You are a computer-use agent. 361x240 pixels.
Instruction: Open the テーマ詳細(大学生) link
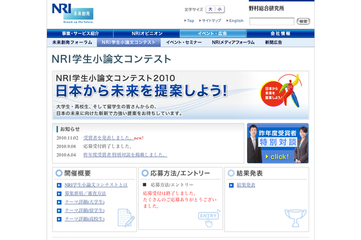pos(85,202)
